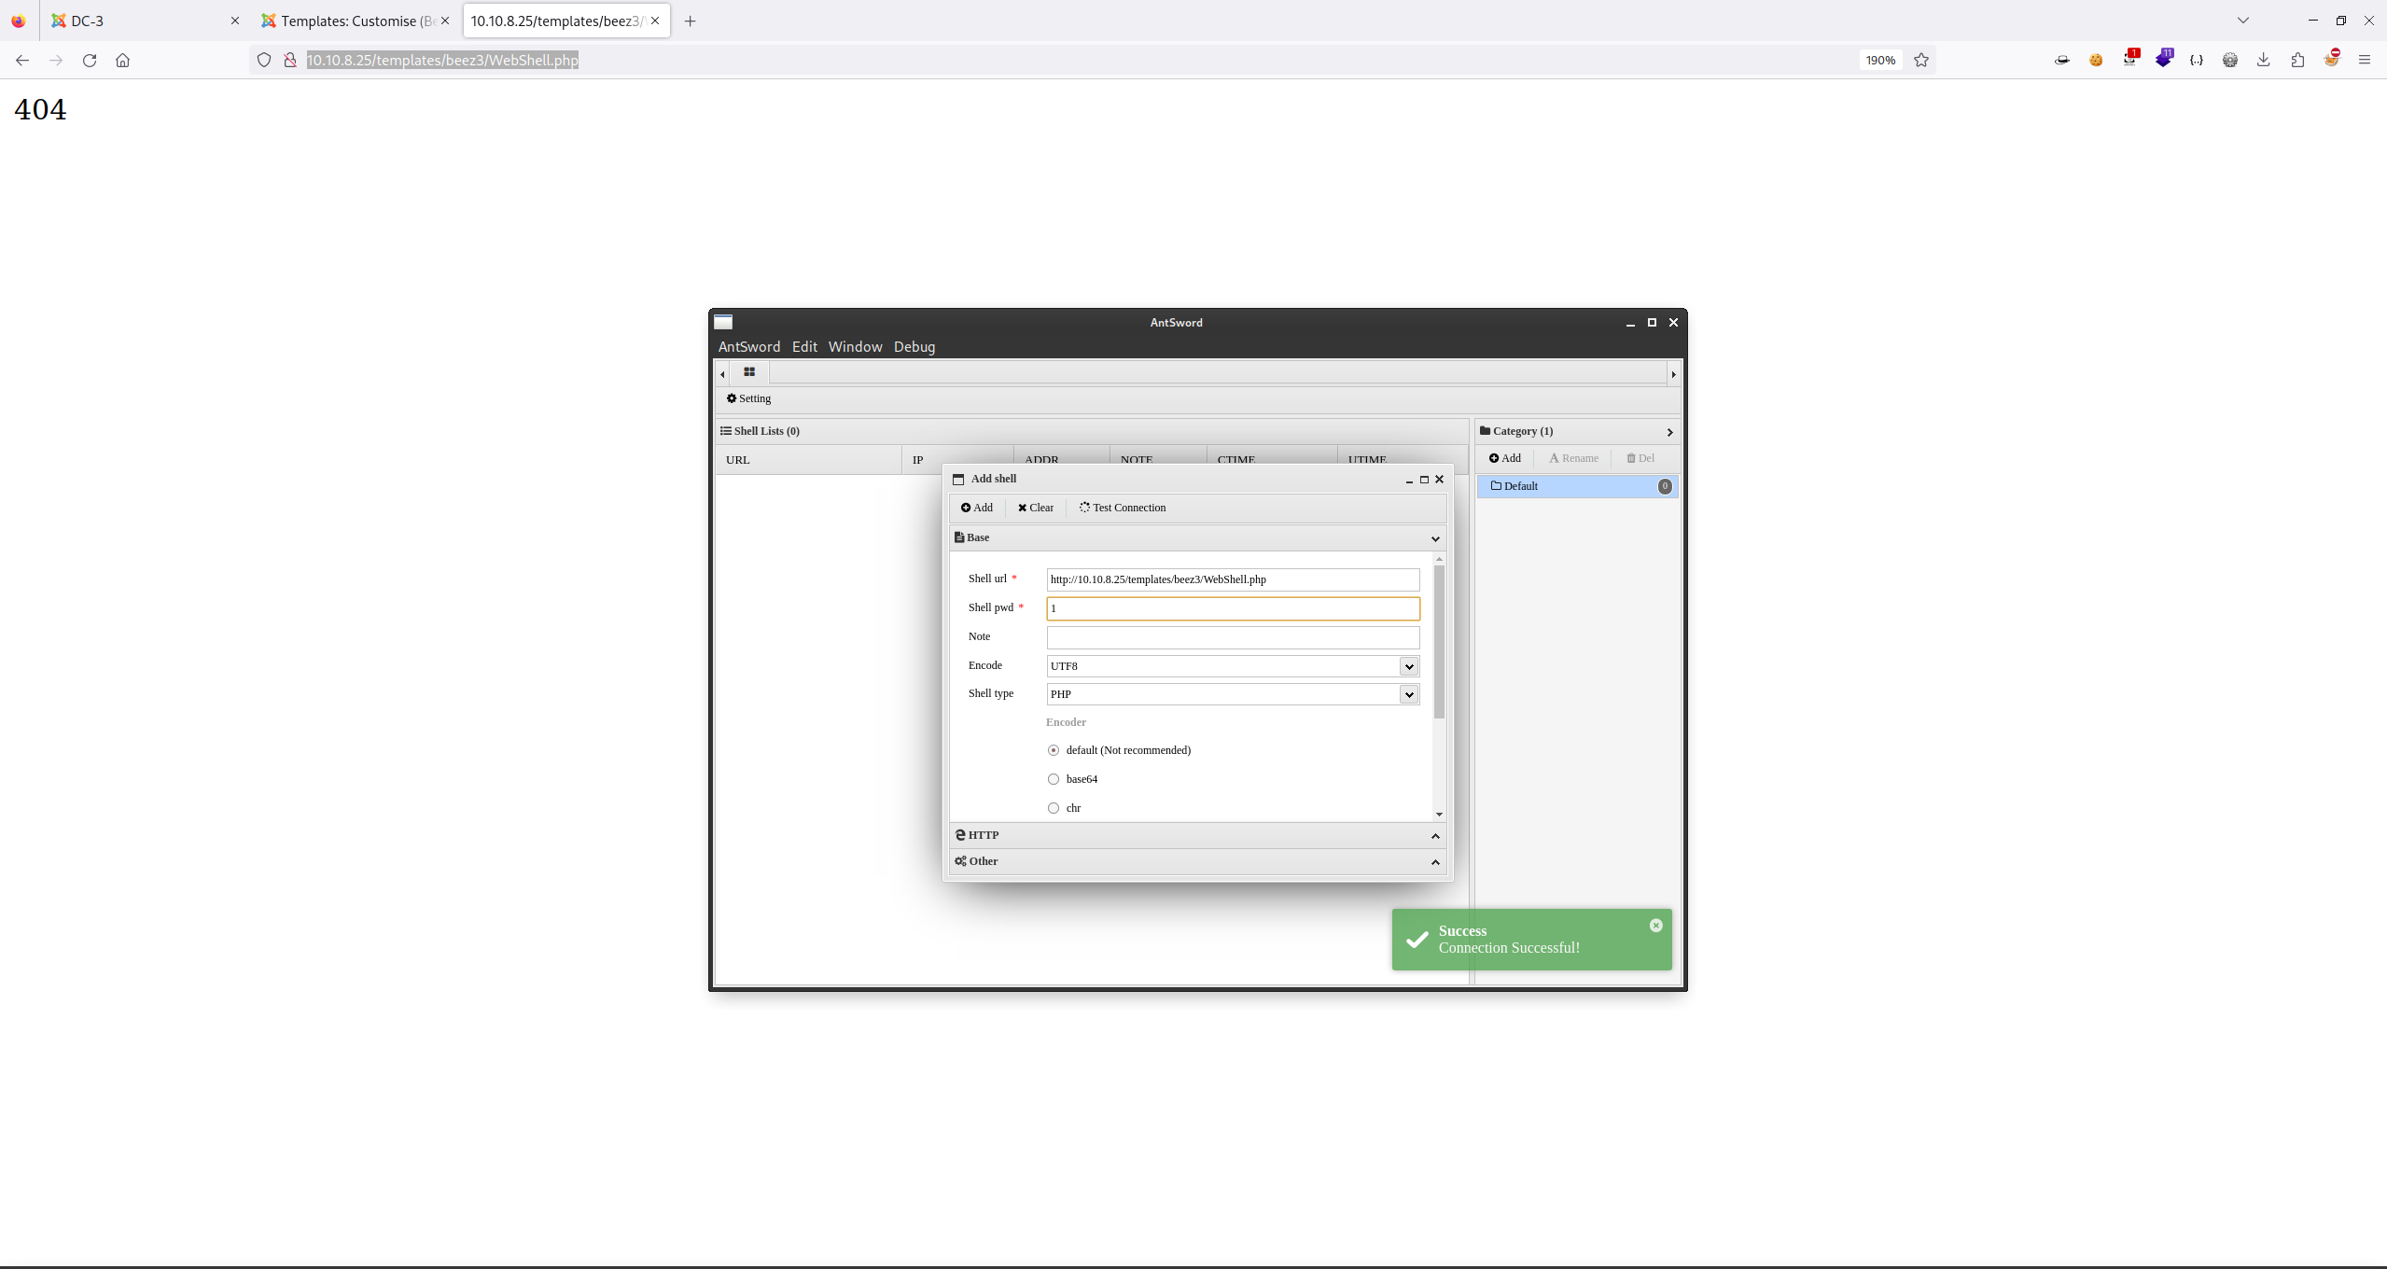Click the shield tracking protection icon
Image resolution: width=2387 pixels, height=1269 pixels.
pos(264,60)
